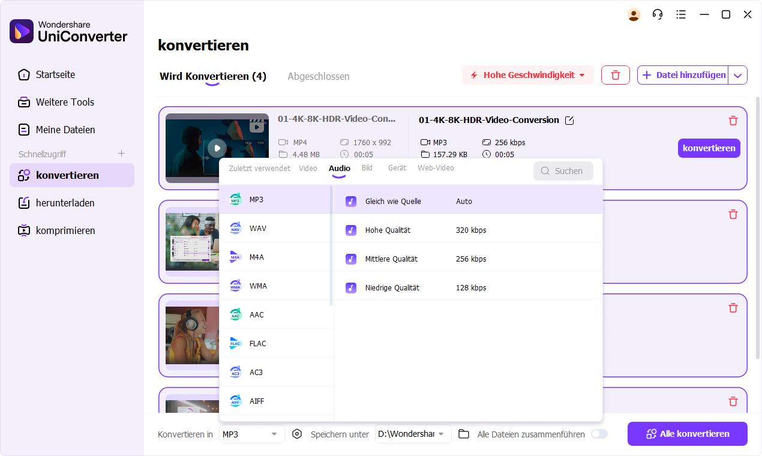Delete the first file with the trash icon
Image resolution: width=762 pixels, height=456 pixels.
tap(733, 121)
